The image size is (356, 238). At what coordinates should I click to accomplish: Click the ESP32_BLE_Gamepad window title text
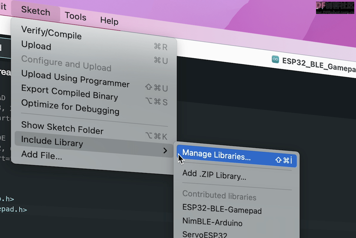(x=319, y=65)
